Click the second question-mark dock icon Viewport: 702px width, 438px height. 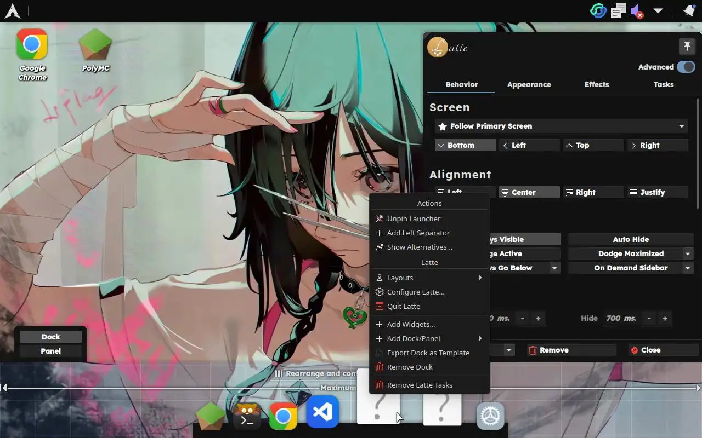[x=442, y=408]
